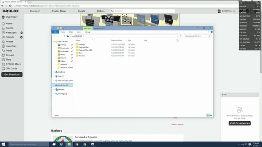
Task: Click the Search Local Disk (C:) box
Action: point(197,36)
